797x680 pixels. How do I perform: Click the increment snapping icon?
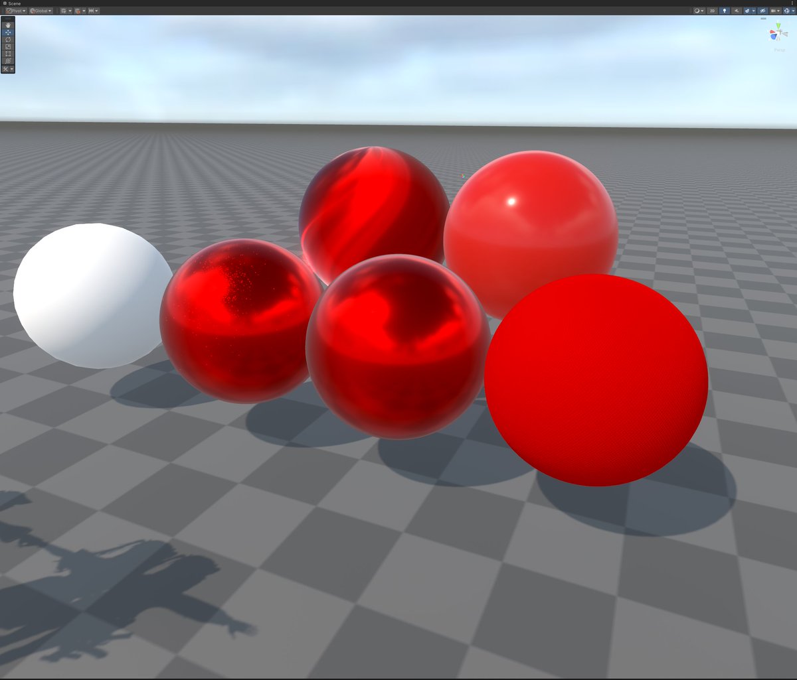(x=91, y=11)
